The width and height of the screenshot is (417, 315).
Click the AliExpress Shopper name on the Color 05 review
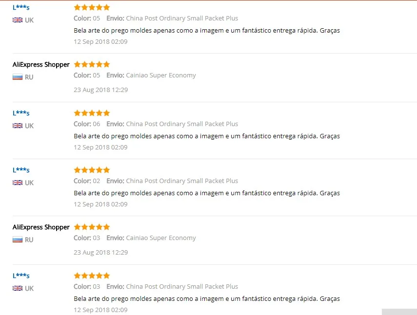[x=41, y=64]
